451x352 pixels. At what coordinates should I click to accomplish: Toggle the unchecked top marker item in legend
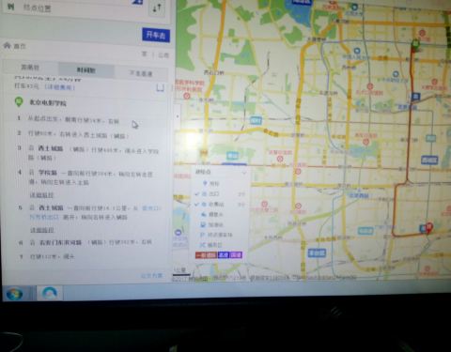pos(210,183)
